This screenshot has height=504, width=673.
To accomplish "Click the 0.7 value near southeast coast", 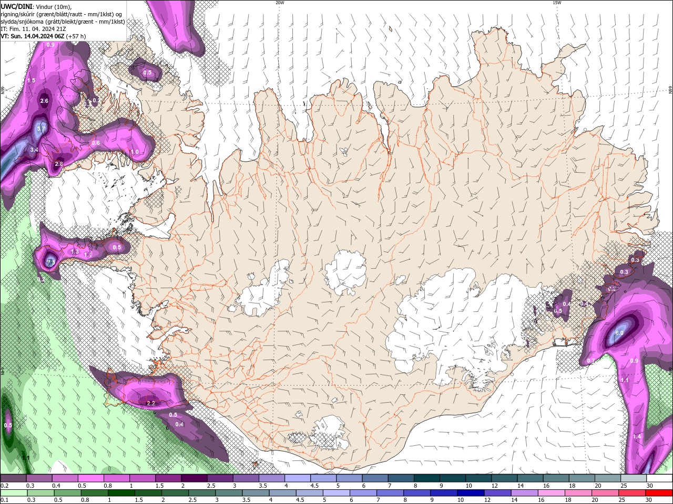I will [x=590, y=361].
